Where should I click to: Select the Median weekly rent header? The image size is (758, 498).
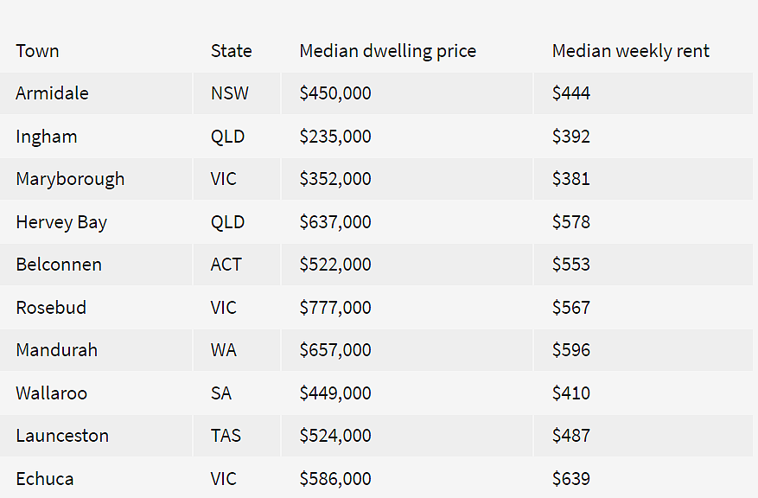pos(630,51)
